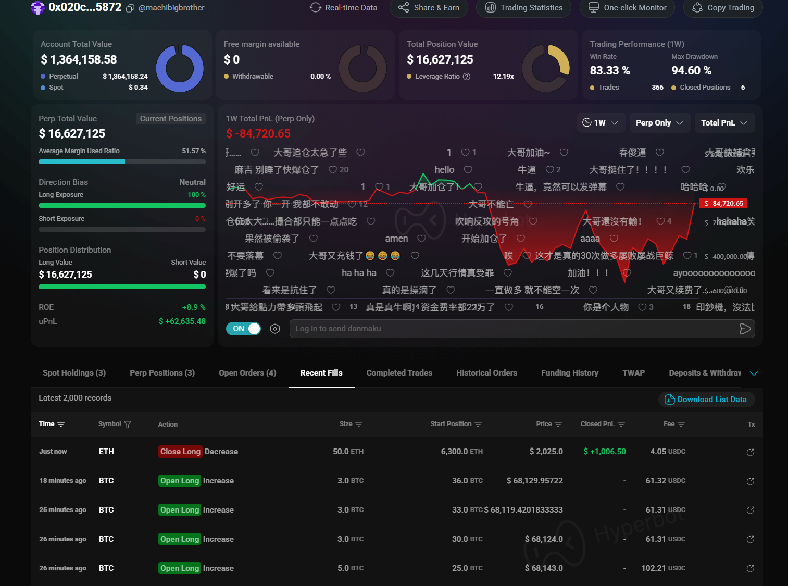
Task: Open the Perp Only dropdown
Action: (x=659, y=123)
